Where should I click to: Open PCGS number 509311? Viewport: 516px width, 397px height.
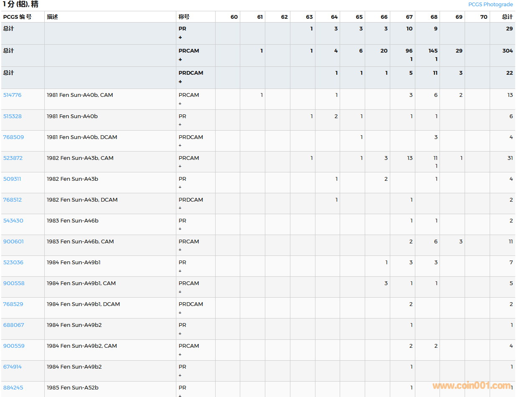[x=12, y=179]
